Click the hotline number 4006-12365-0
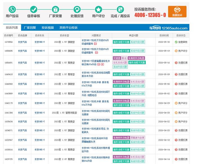The image size is (197, 164). 150,15
